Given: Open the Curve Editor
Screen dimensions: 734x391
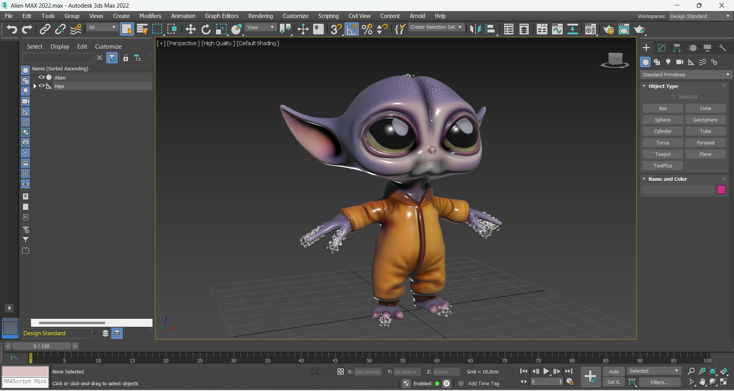Looking at the screenshot, I should (x=557, y=29).
